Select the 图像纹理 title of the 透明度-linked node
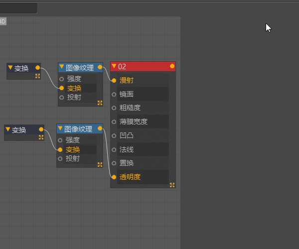This screenshot has width=299, height=249. coord(78,129)
